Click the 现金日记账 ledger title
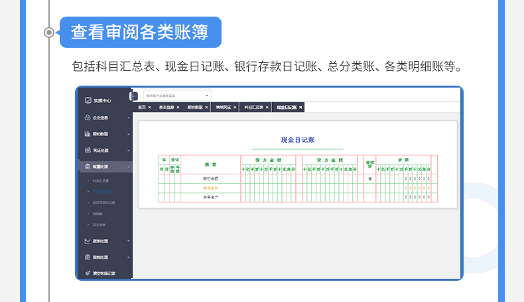The image size is (524, 302). pyautogui.click(x=297, y=140)
